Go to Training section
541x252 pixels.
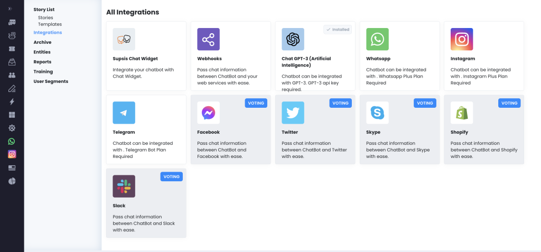[43, 72]
